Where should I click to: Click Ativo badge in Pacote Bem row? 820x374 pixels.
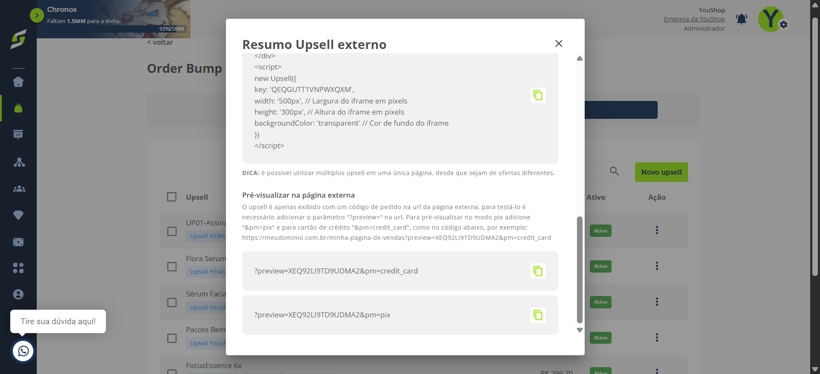pyautogui.click(x=600, y=338)
